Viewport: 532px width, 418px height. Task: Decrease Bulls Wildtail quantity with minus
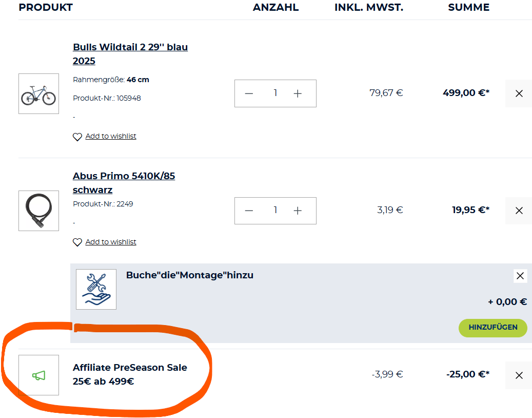[249, 93]
